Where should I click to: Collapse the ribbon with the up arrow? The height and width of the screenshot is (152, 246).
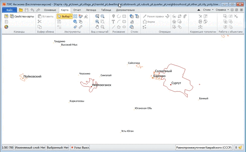199,10
